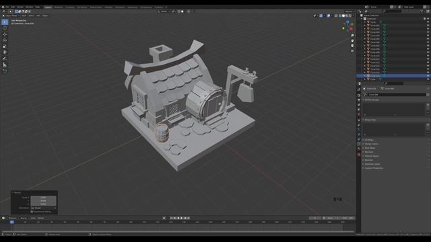Switch to the Modeling workspace tab

(x=59, y=7)
